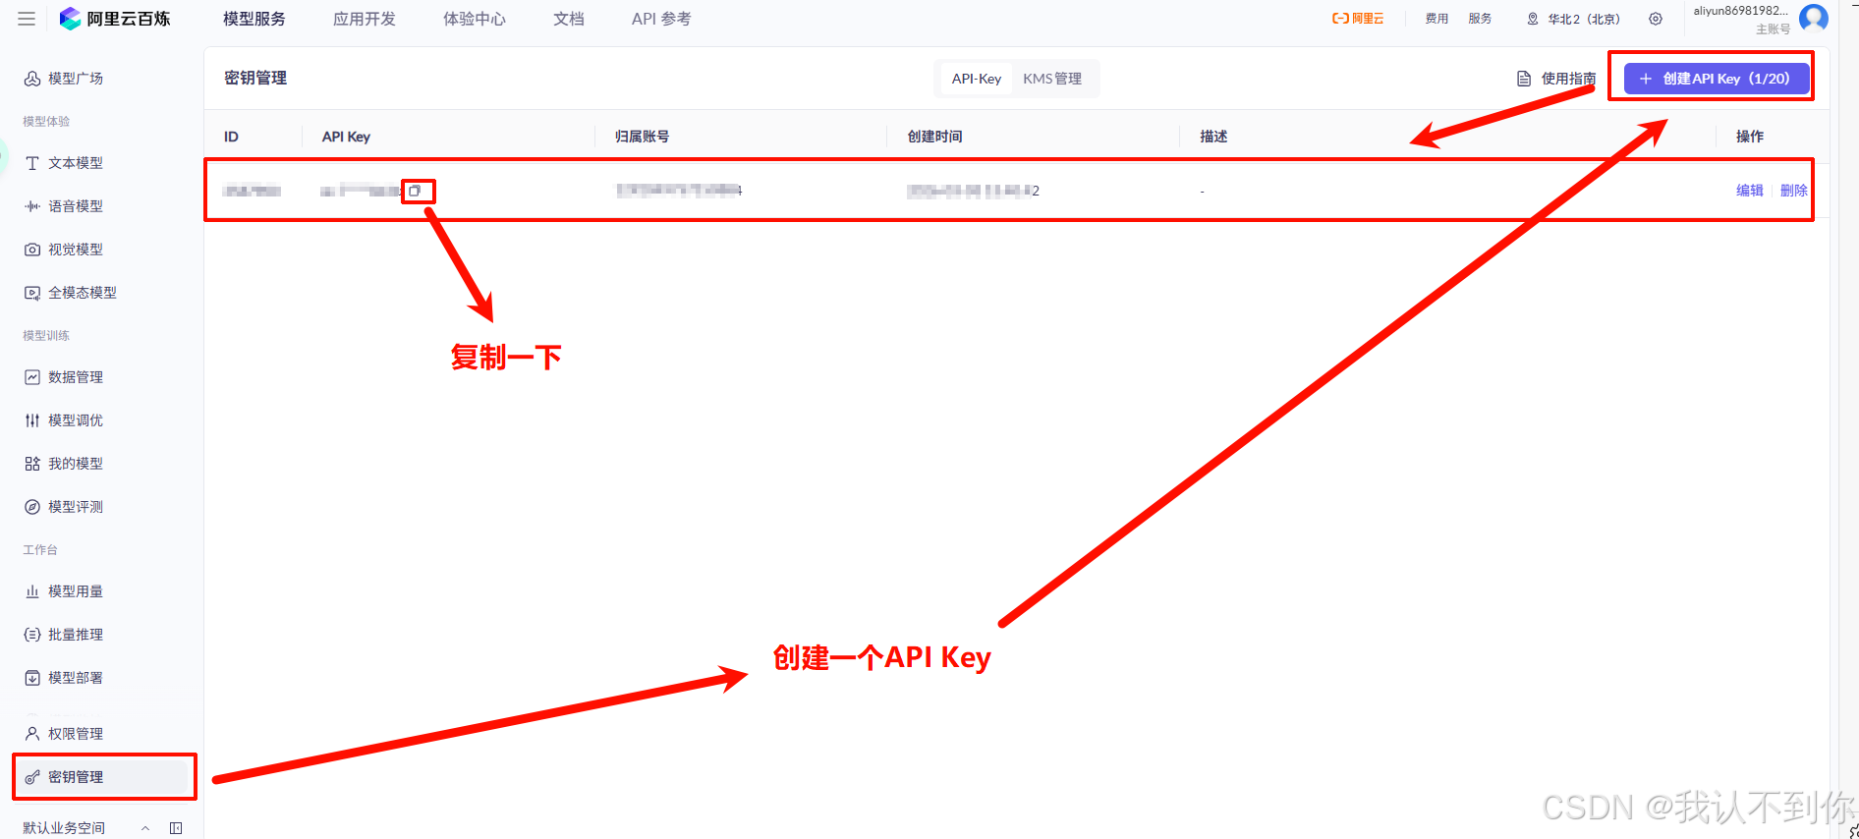Open 模型评测 in the sidebar
This screenshot has height=839, width=1859.
click(64, 507)
